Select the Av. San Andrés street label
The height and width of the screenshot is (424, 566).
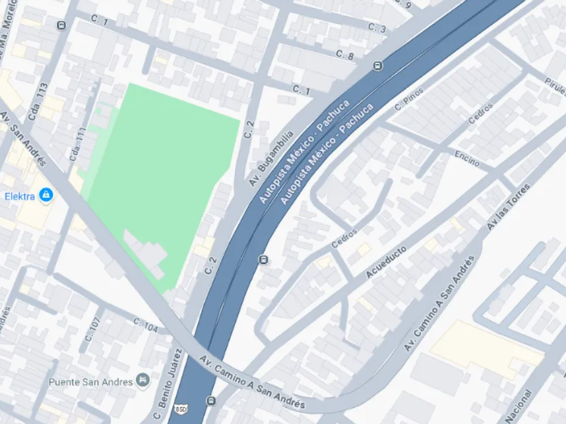point(23,139)
